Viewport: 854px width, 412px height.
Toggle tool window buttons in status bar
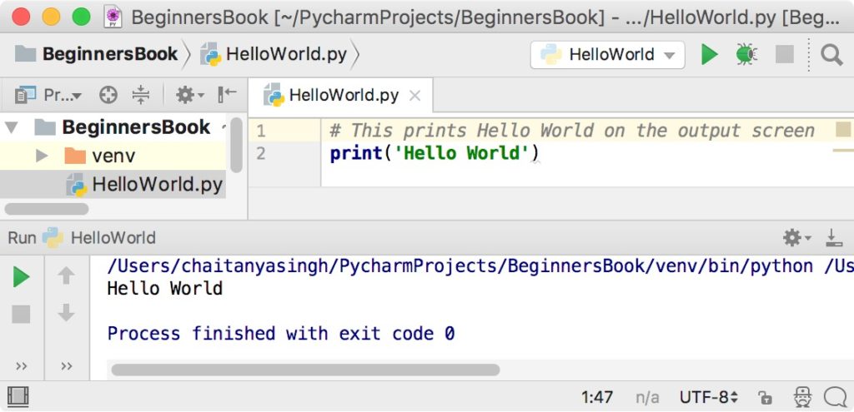click(18, 397)
